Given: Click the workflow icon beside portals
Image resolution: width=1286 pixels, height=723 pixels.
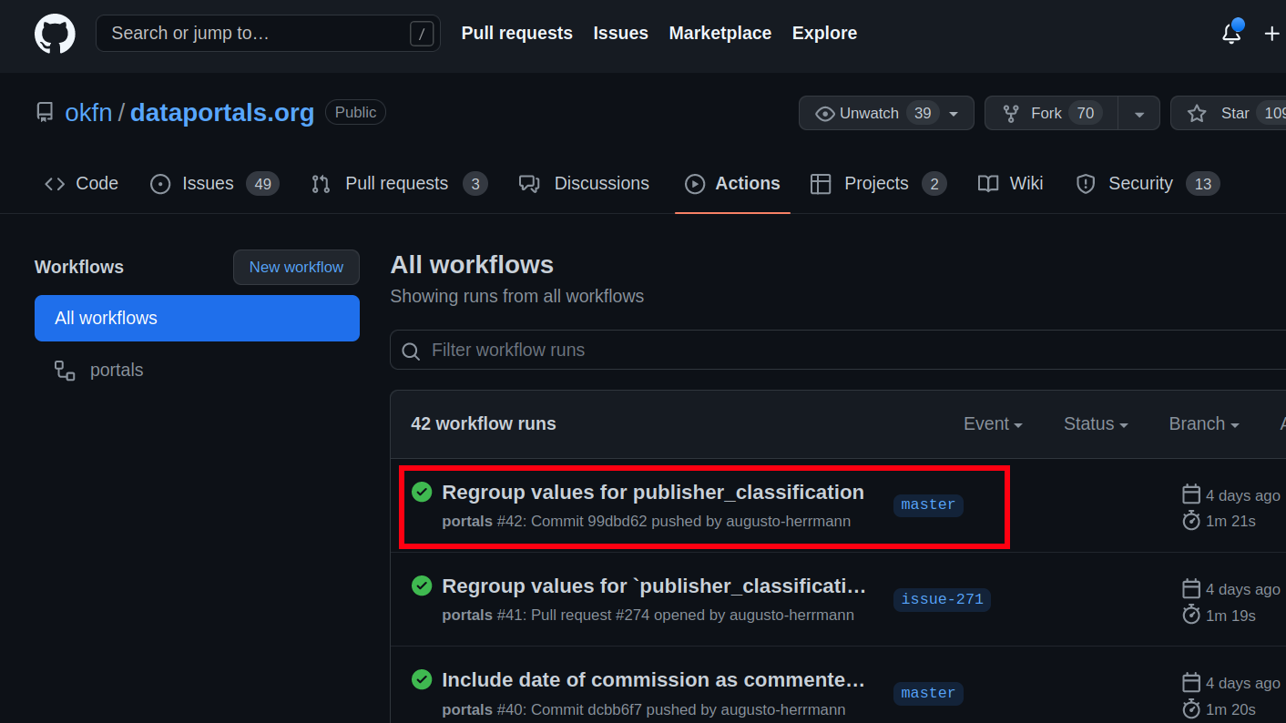Looking at the screenshot, I should click(64, 370).
